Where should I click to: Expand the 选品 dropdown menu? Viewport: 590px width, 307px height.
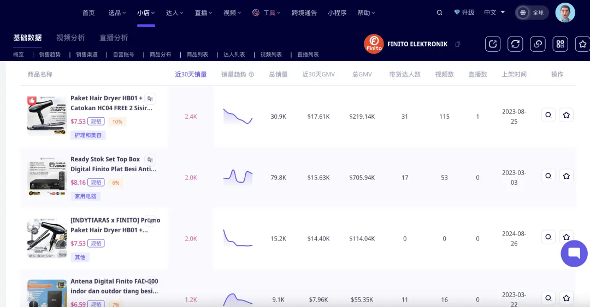(117, 13)
